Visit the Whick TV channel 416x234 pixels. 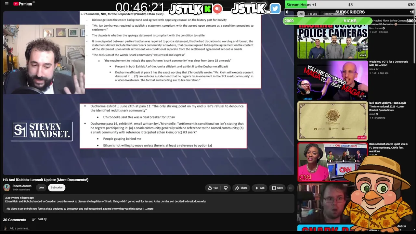[x=374, y=69]
